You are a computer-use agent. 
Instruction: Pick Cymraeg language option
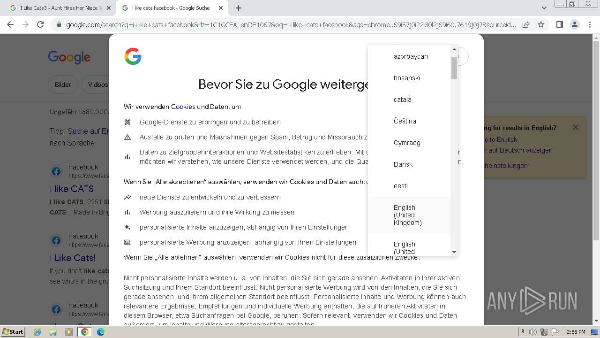(409, 143)
